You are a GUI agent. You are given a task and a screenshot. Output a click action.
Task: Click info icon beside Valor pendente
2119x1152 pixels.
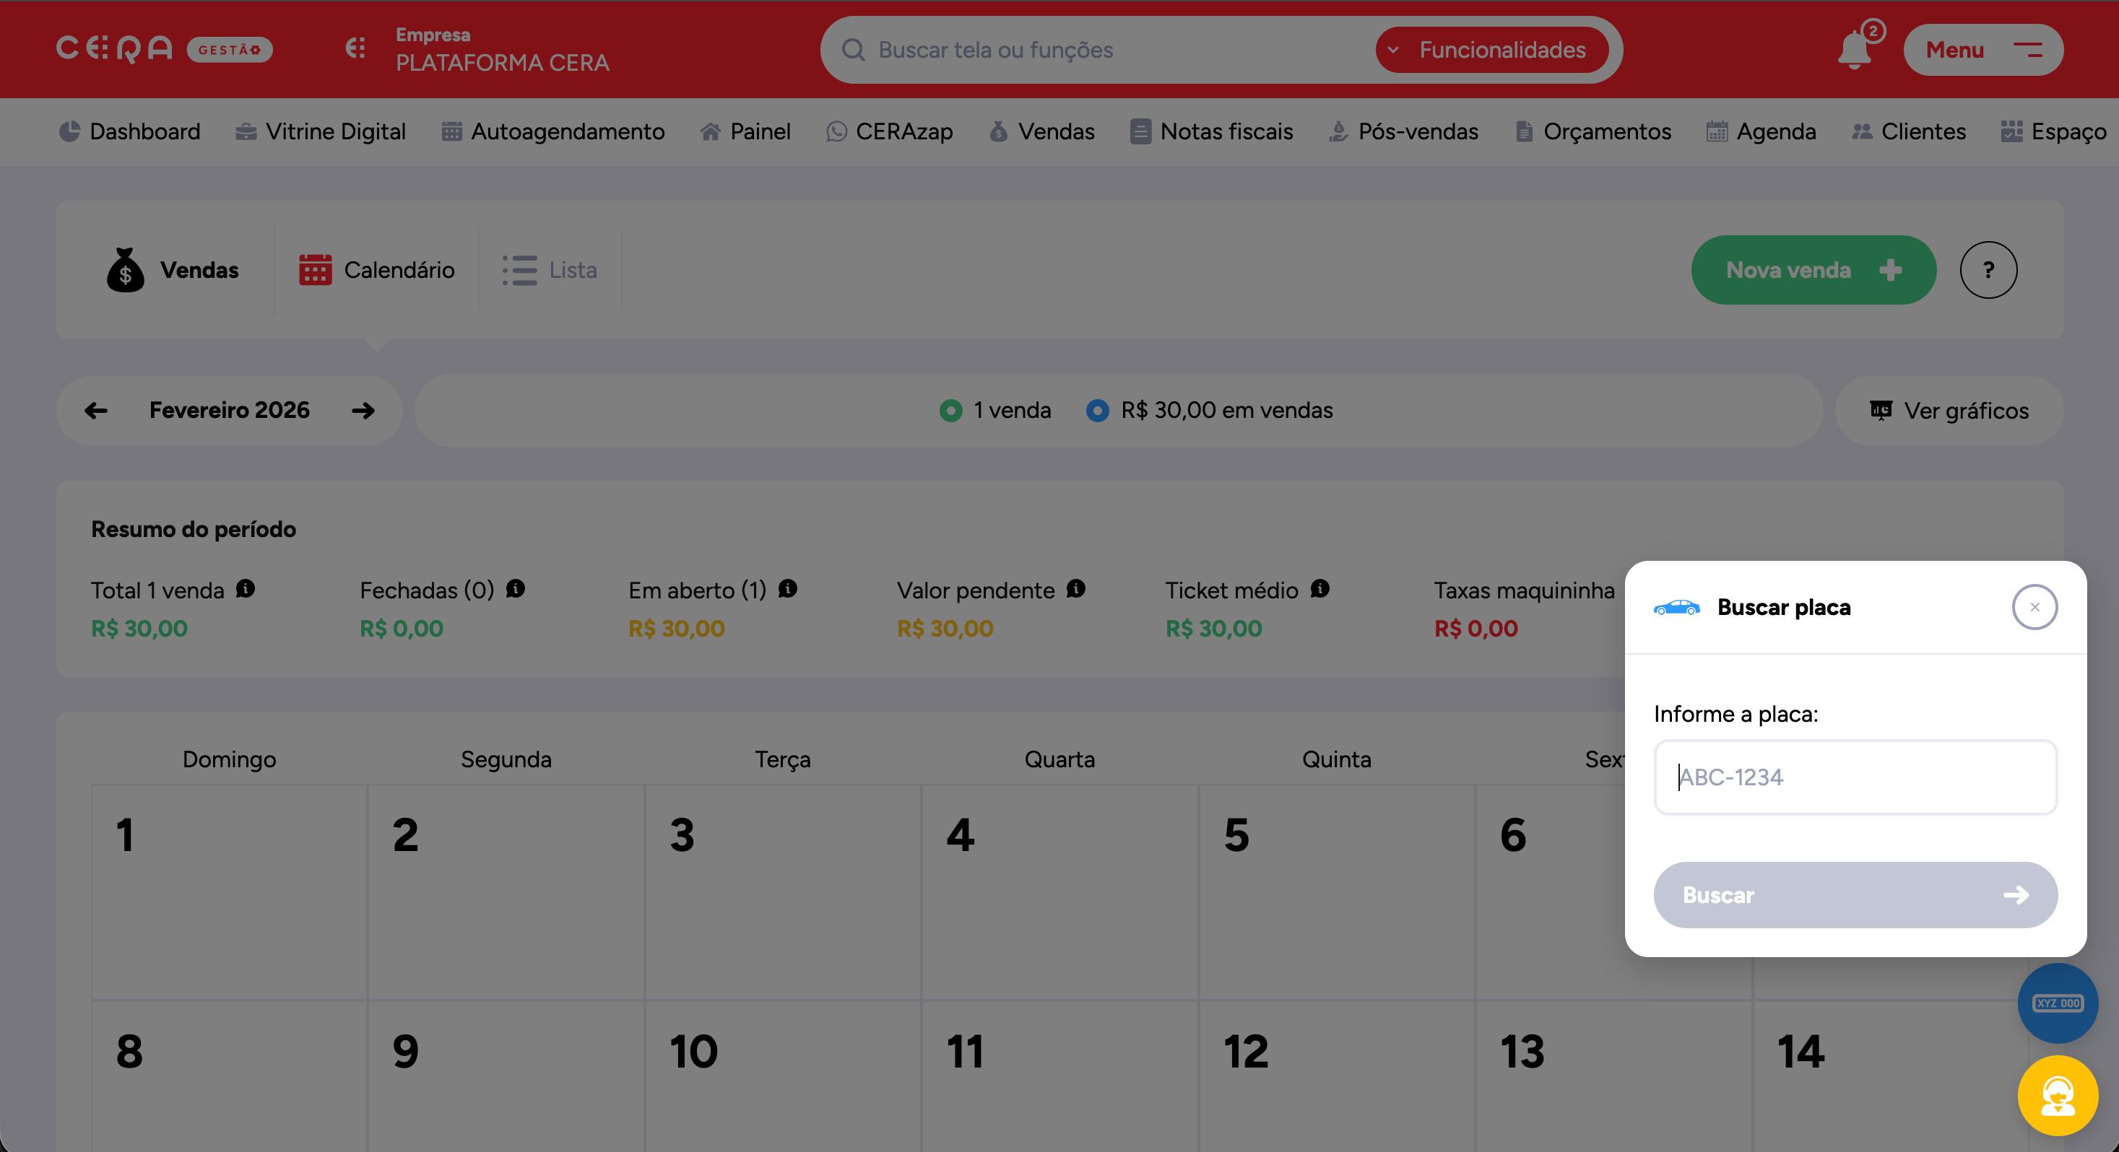click(1076, 589)
